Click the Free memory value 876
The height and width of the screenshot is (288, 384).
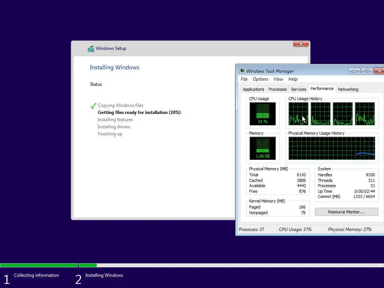[x=302, y=191]
